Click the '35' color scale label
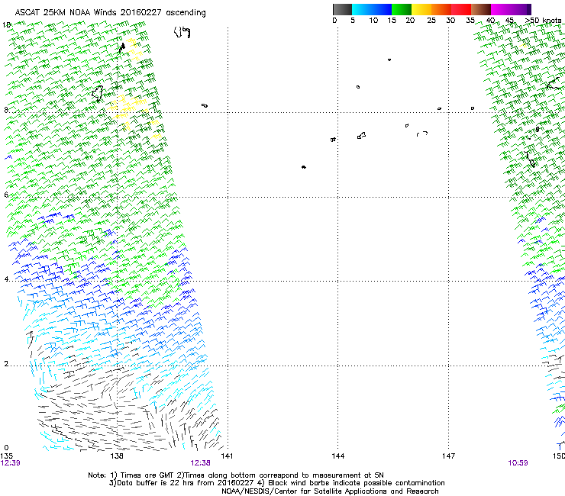This screenshot has height=496, width=565. tap(470, 21)
